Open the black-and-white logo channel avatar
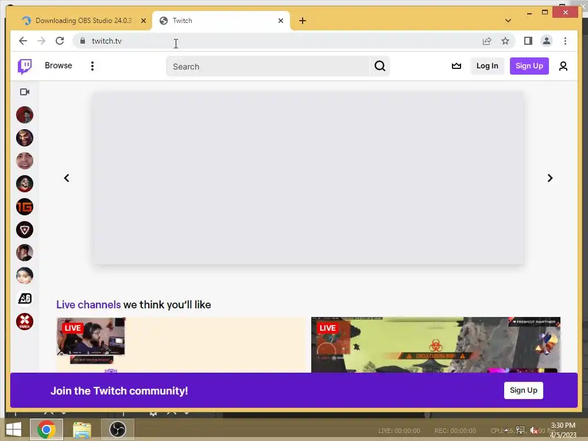Screen dimensions: 588x441 (25, 299)
